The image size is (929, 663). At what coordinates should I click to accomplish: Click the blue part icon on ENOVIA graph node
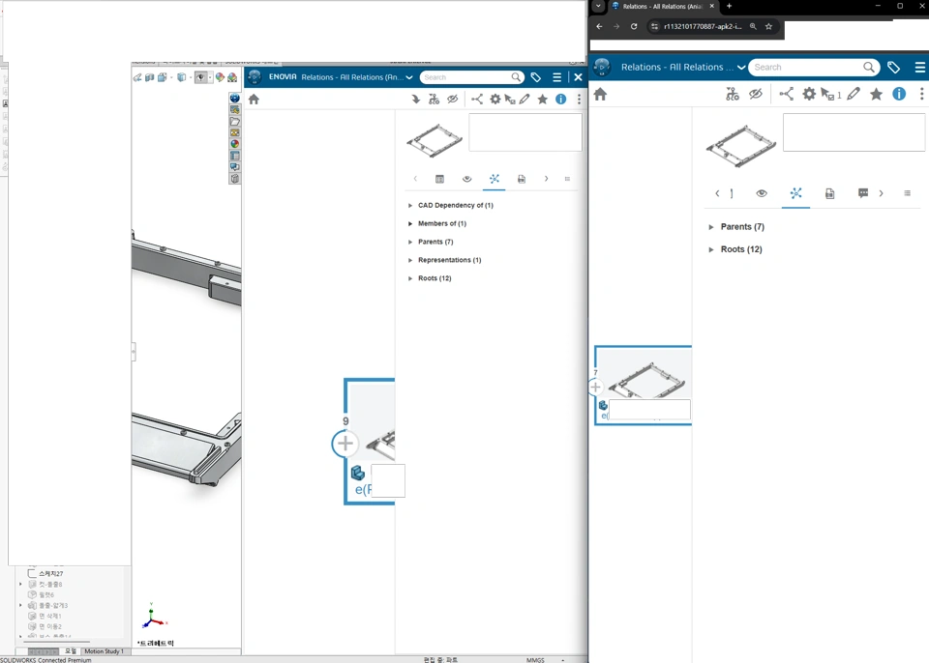pos(358,473)
